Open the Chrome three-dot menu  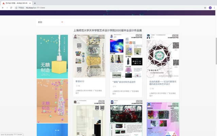[x=214, y=8]
